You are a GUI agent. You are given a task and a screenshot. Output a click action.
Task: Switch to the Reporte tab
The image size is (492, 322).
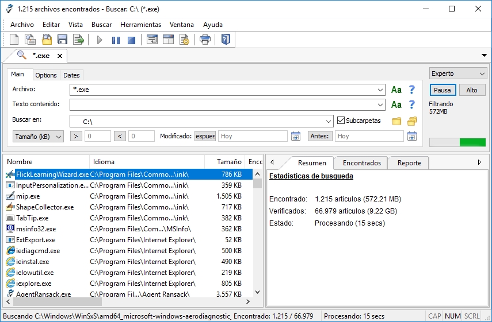(x=409, y=162)
